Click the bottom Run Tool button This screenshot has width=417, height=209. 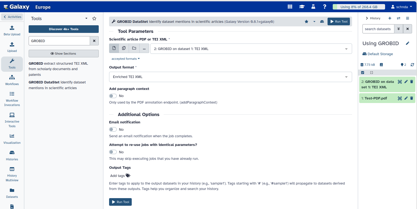120,202
